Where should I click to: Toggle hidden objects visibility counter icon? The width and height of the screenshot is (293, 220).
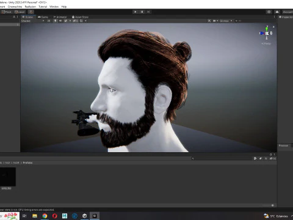pos(75,21)
